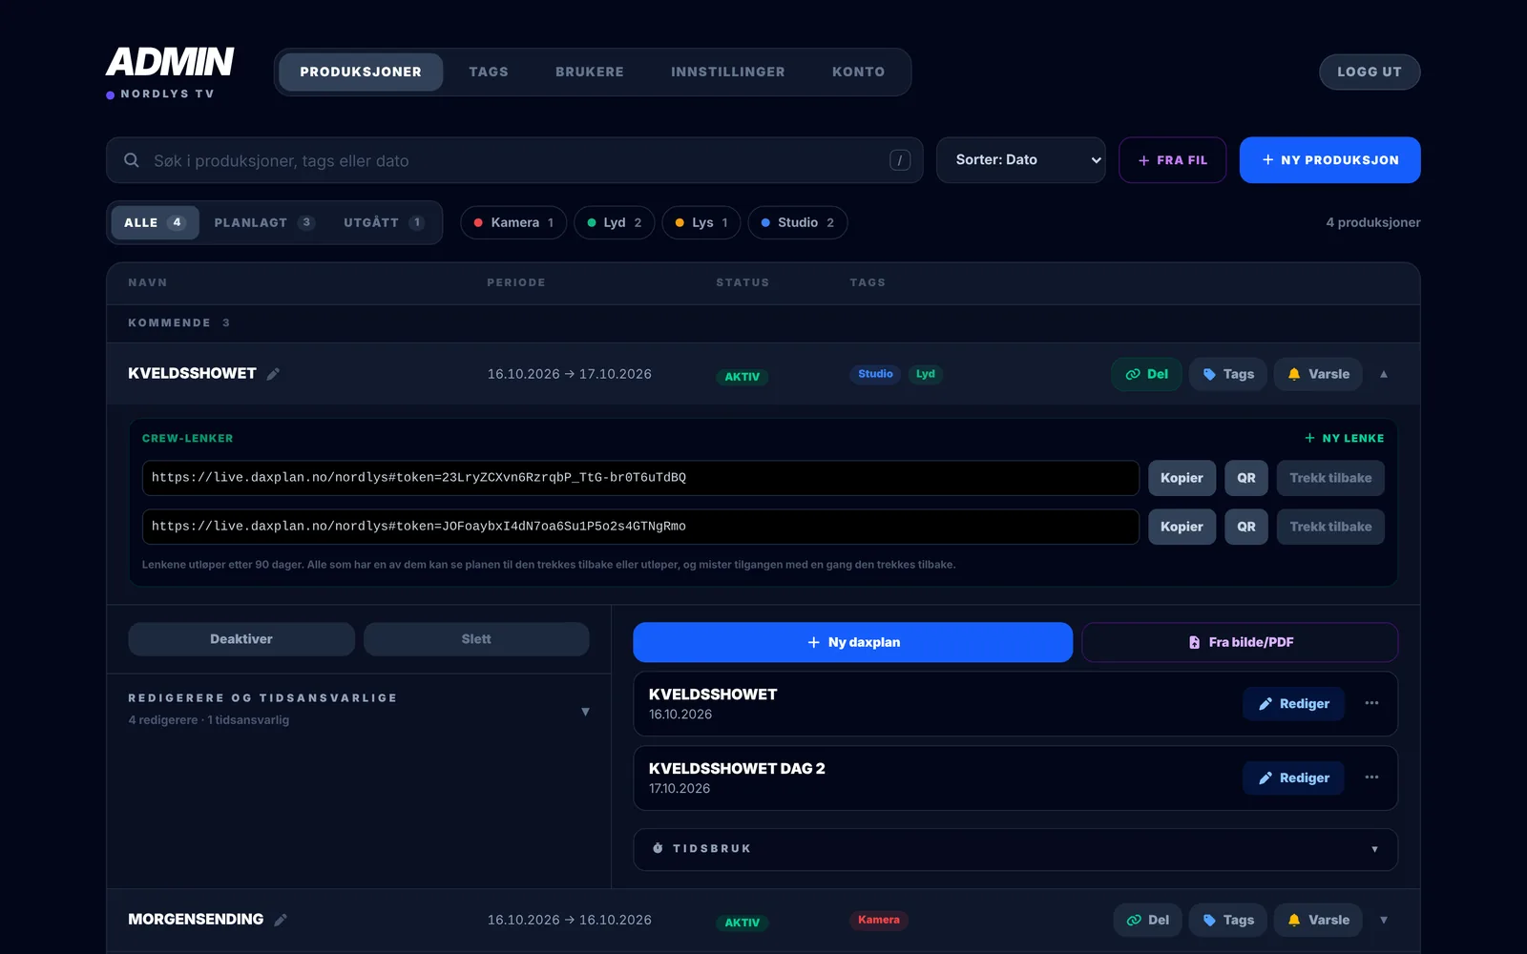The height and width of the screenshot is (954, 1527).
Task: Click Varsle bell button for MORGENSENDING
Action: (1318, 920)
